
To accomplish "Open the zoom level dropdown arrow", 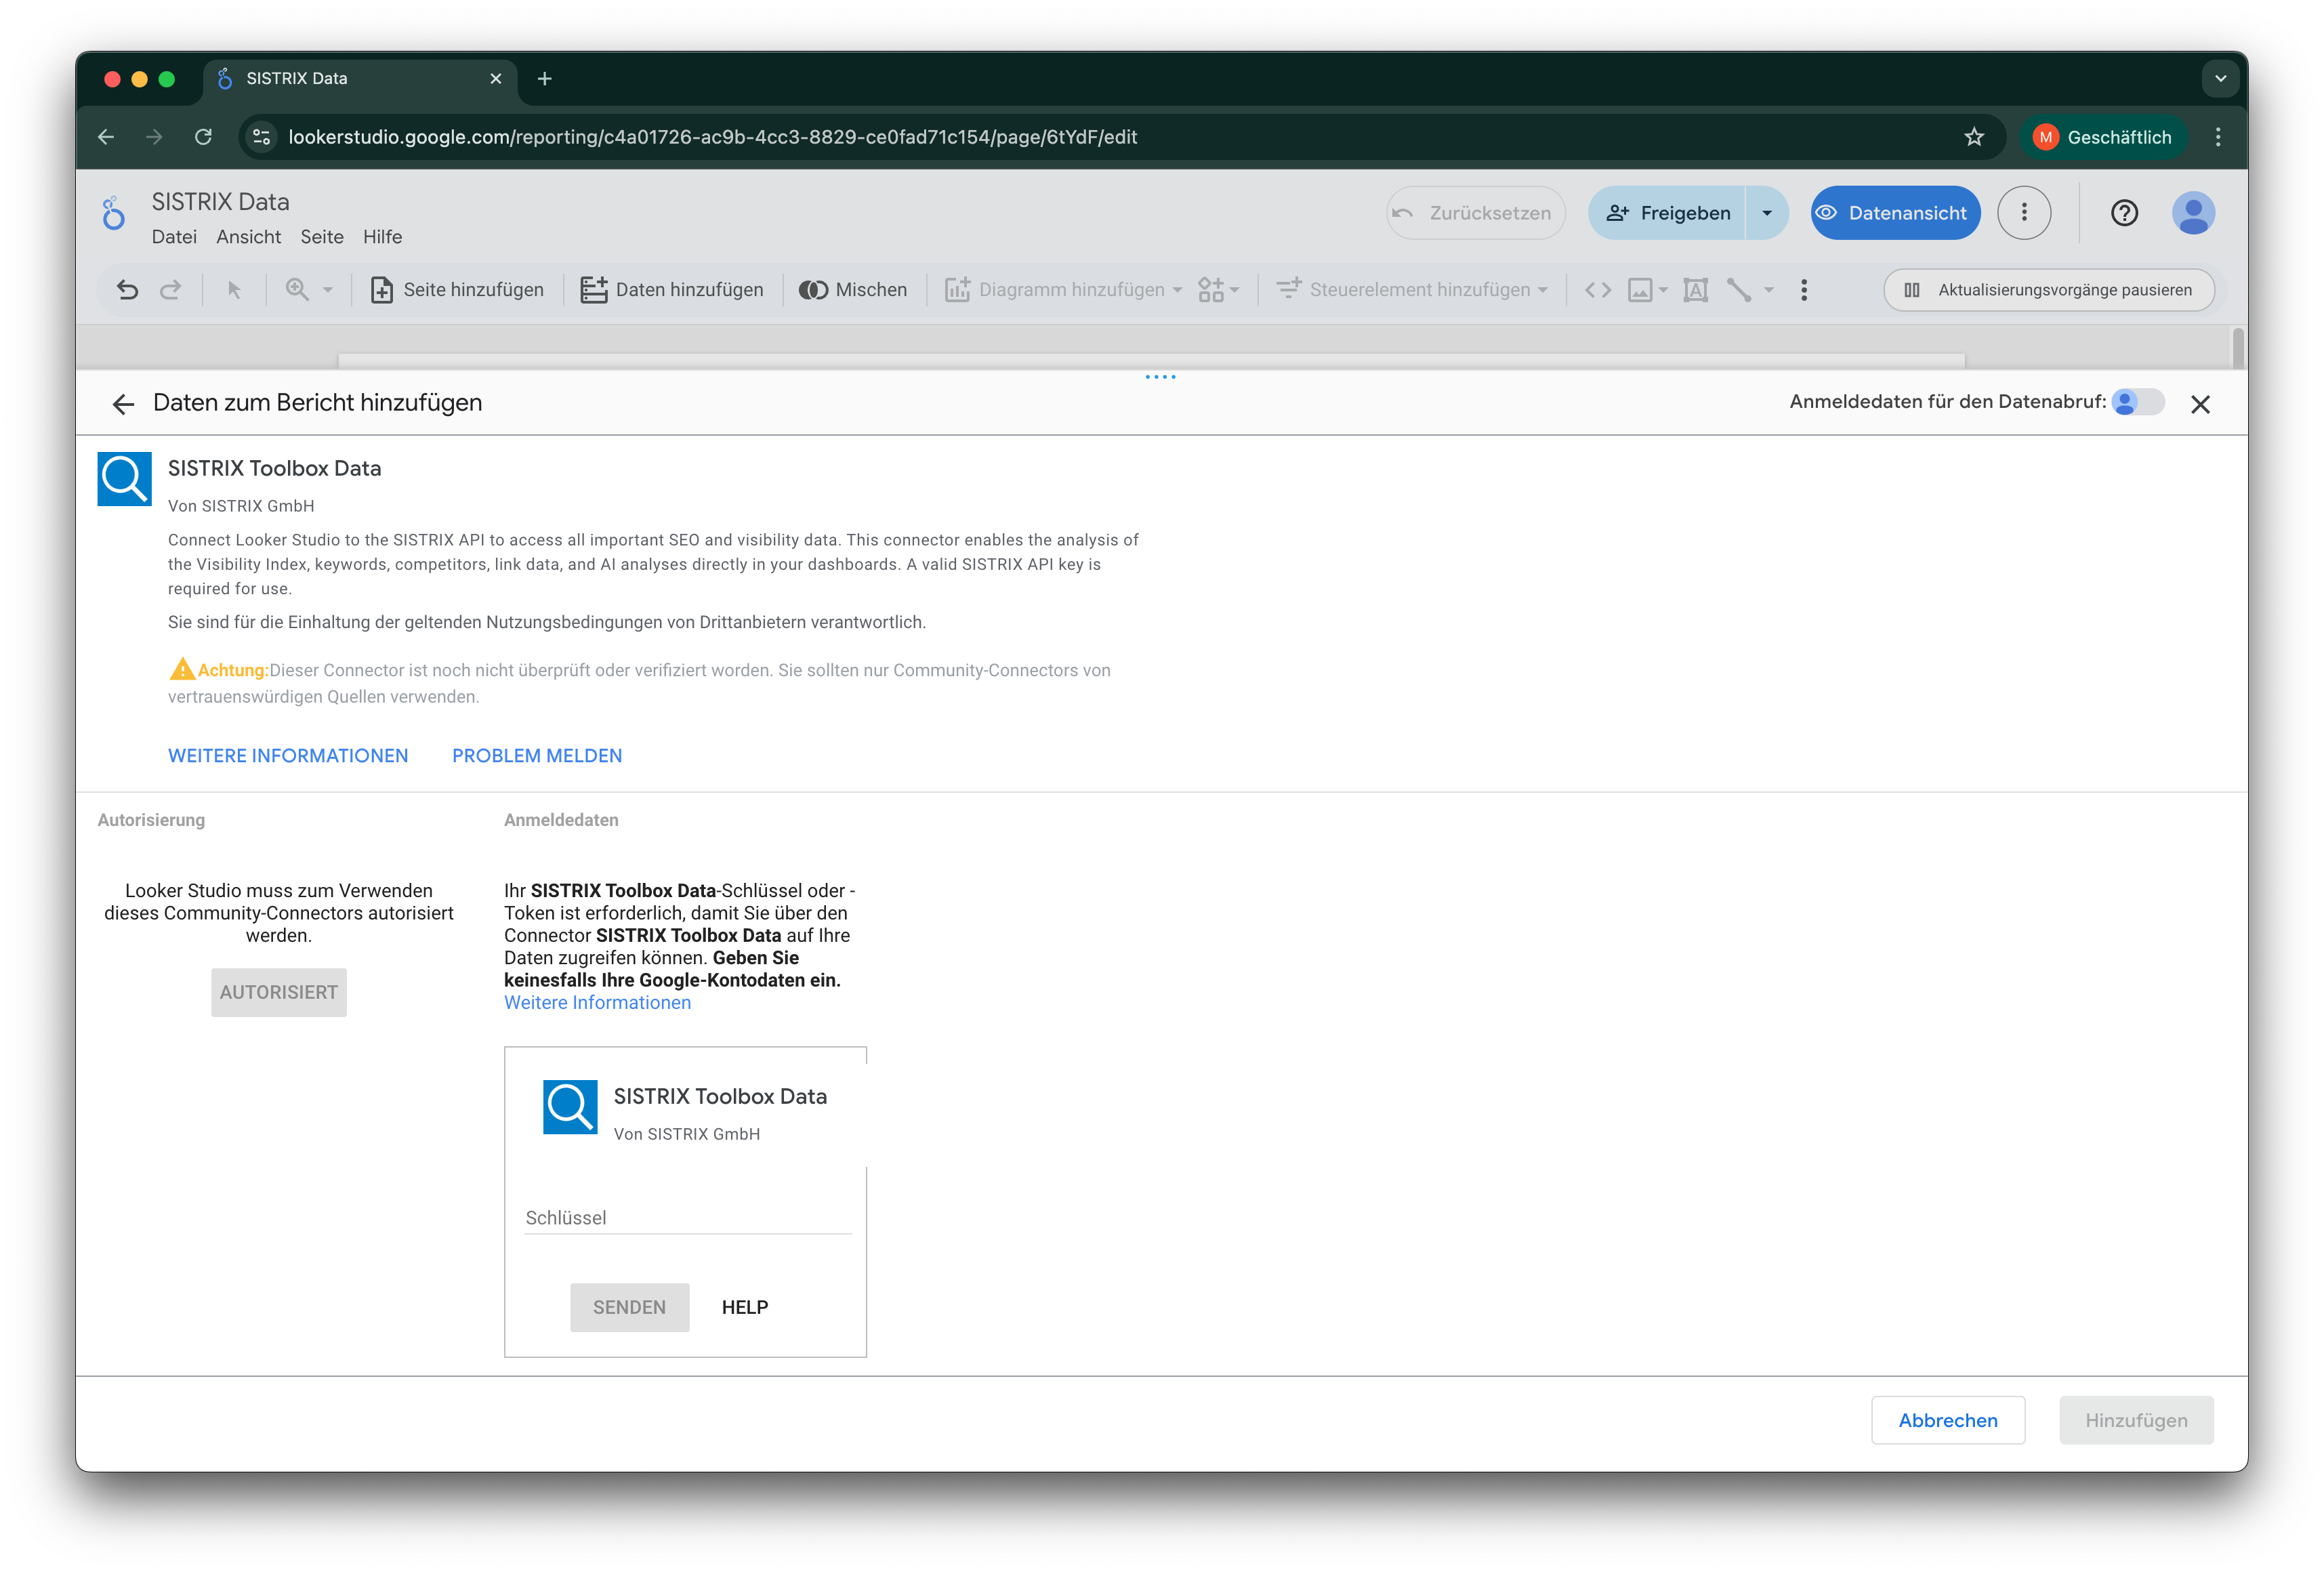I will 328,290.
